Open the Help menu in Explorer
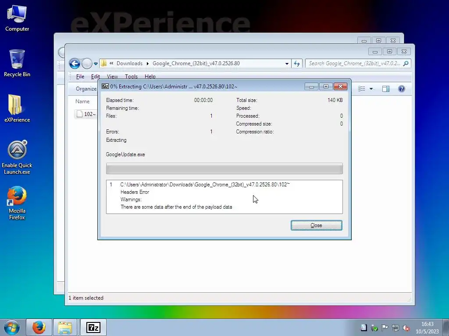The image size is (449, 336). [150, 76]
